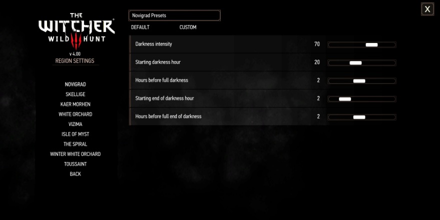Open Novigrad region settings
The width and height of the screenshot is (440, 220).
75,84
